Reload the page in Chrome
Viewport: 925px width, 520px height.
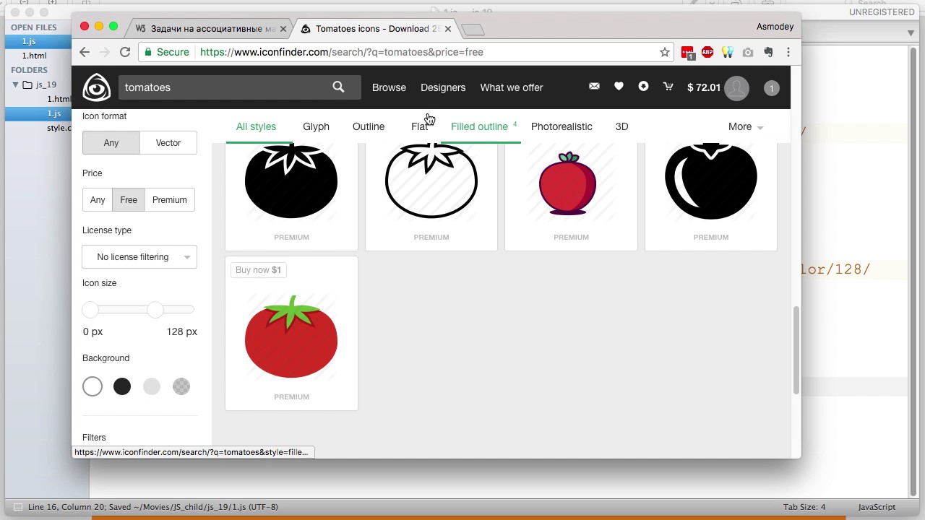point(125,52)
